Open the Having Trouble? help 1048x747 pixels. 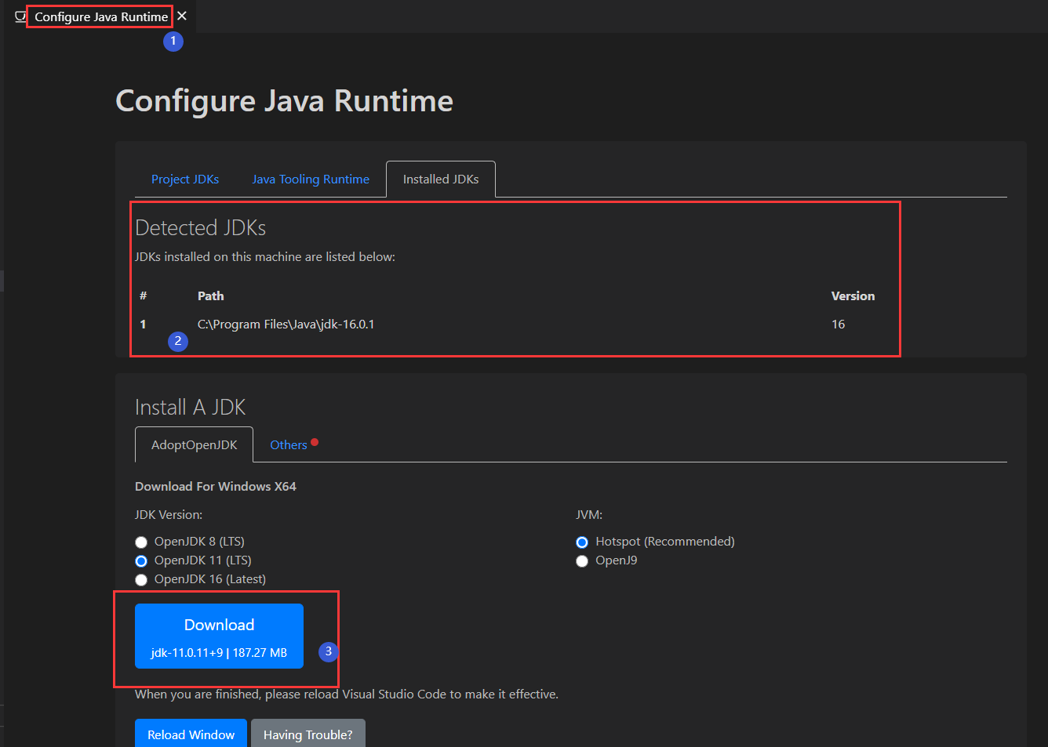[x=307, y=734]
